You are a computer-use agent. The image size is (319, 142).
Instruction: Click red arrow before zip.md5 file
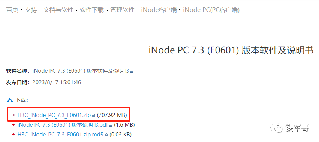pos(13,135)
